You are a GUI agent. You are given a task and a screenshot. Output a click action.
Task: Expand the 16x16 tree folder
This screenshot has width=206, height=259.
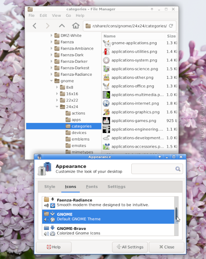click(57, 94)
